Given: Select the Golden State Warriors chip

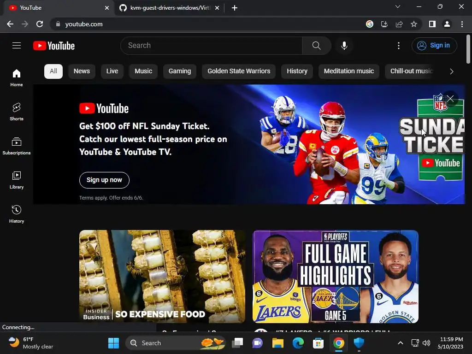Looking at the screenshot, I should tap(239, 71).
